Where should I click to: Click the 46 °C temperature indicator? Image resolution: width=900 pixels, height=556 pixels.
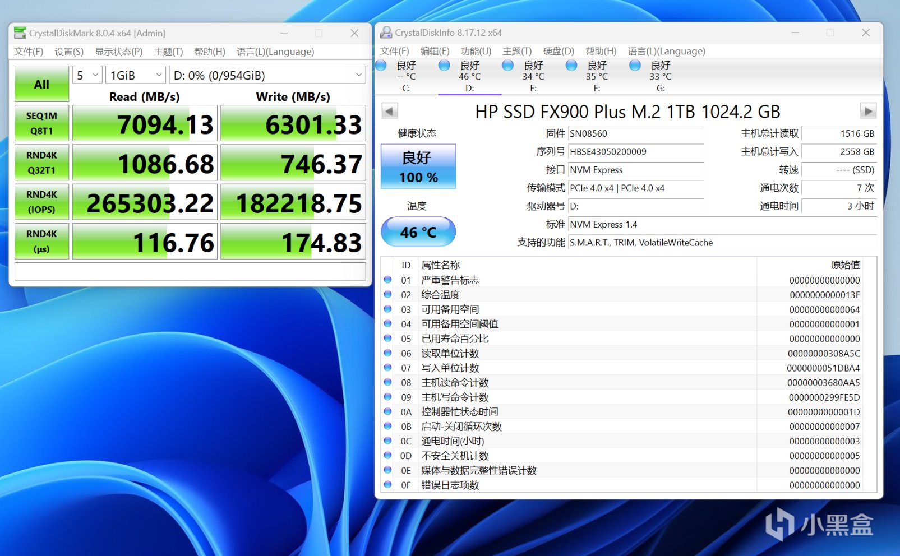pyautogui.click(x=418, y=232)
